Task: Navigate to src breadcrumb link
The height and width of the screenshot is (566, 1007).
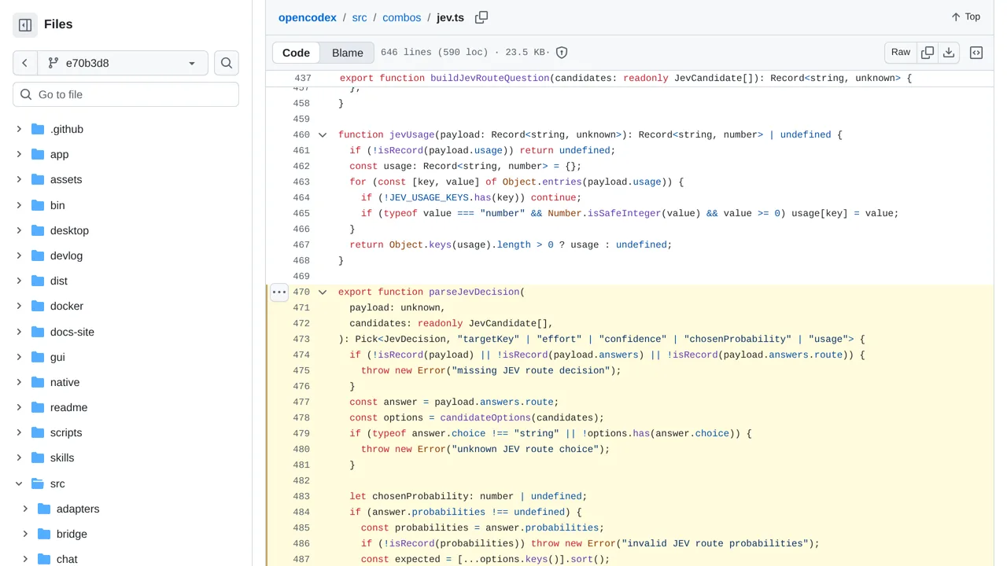Action: coord(360,17)
